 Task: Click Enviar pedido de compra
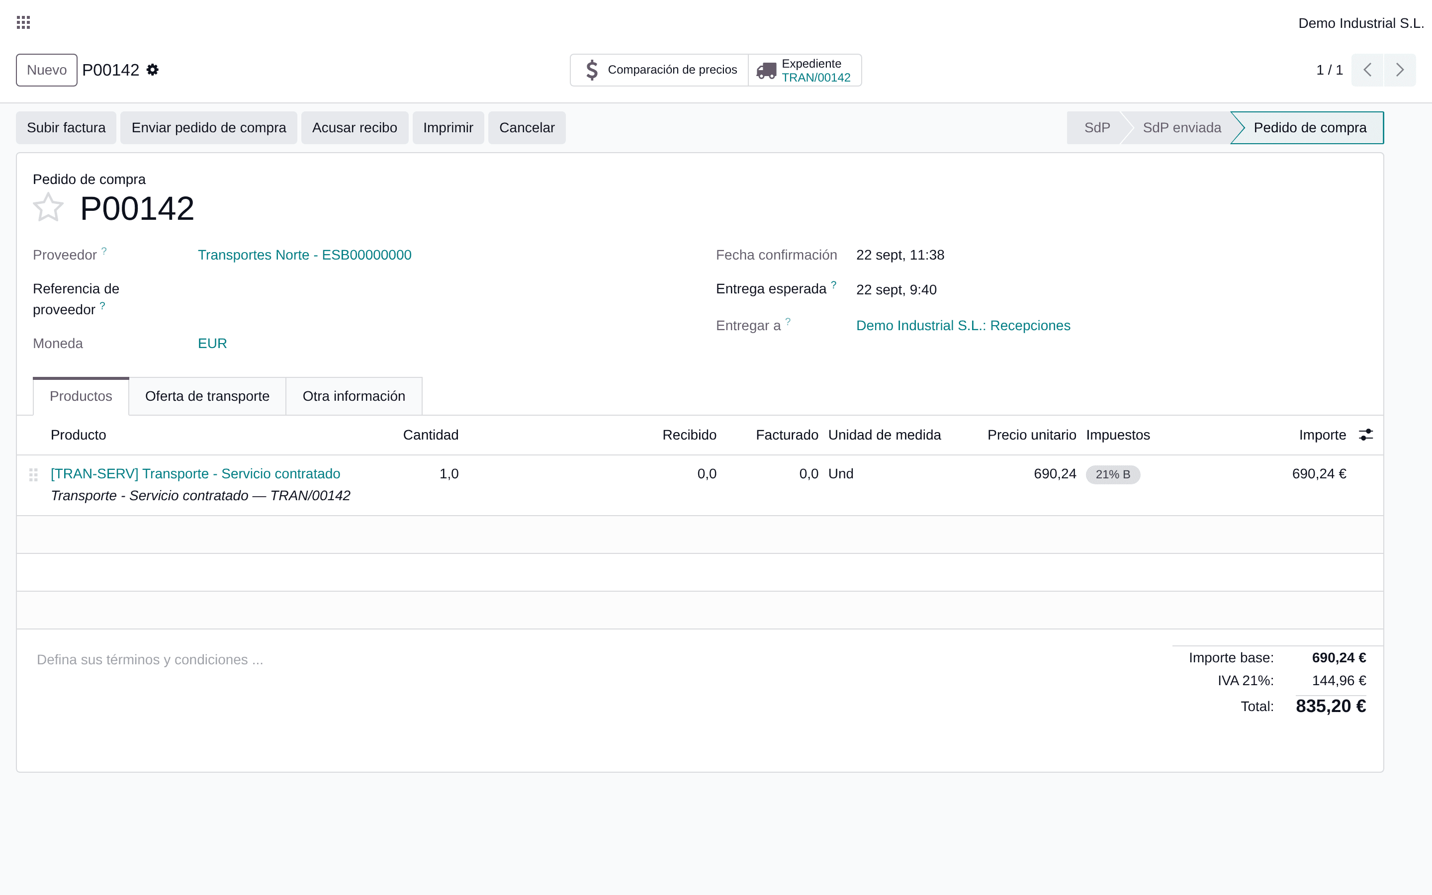point(209,128)
